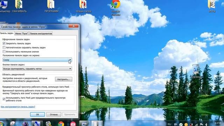Click the green checkmark tray icon
This screenshot has height=126, width=224.
tap(181, 125)
